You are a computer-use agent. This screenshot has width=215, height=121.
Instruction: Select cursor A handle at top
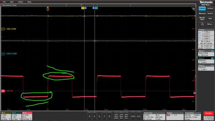pyautogui.click(x=85, y=8)
